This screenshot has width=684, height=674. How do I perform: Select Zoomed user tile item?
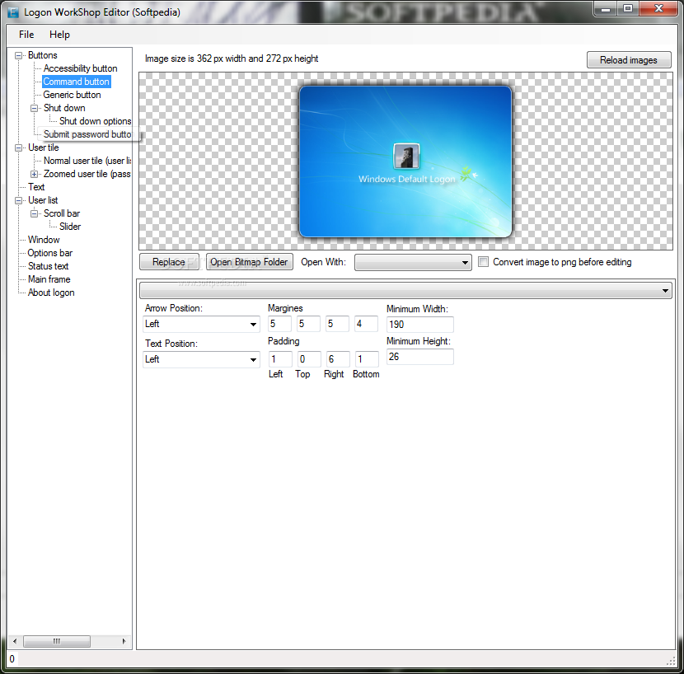click(87, 174)
